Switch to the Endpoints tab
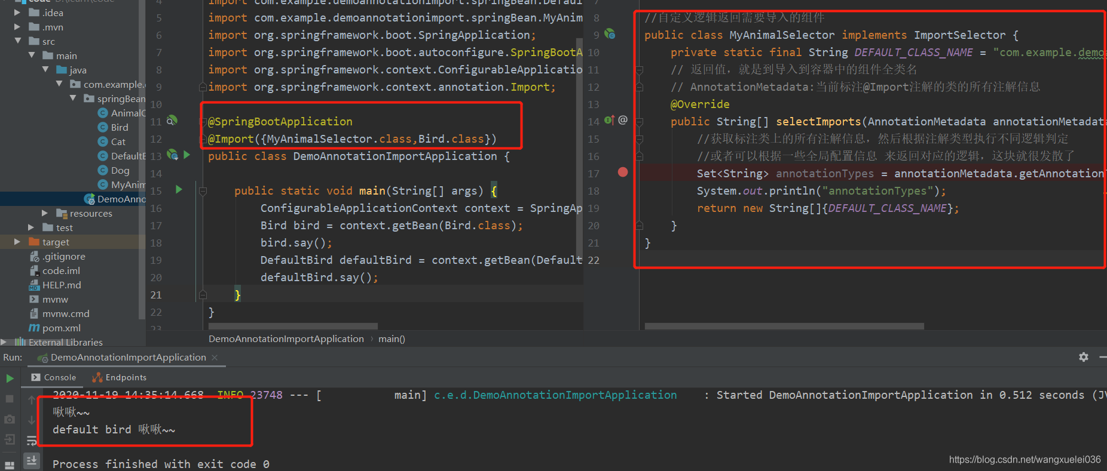 (120, 377)
